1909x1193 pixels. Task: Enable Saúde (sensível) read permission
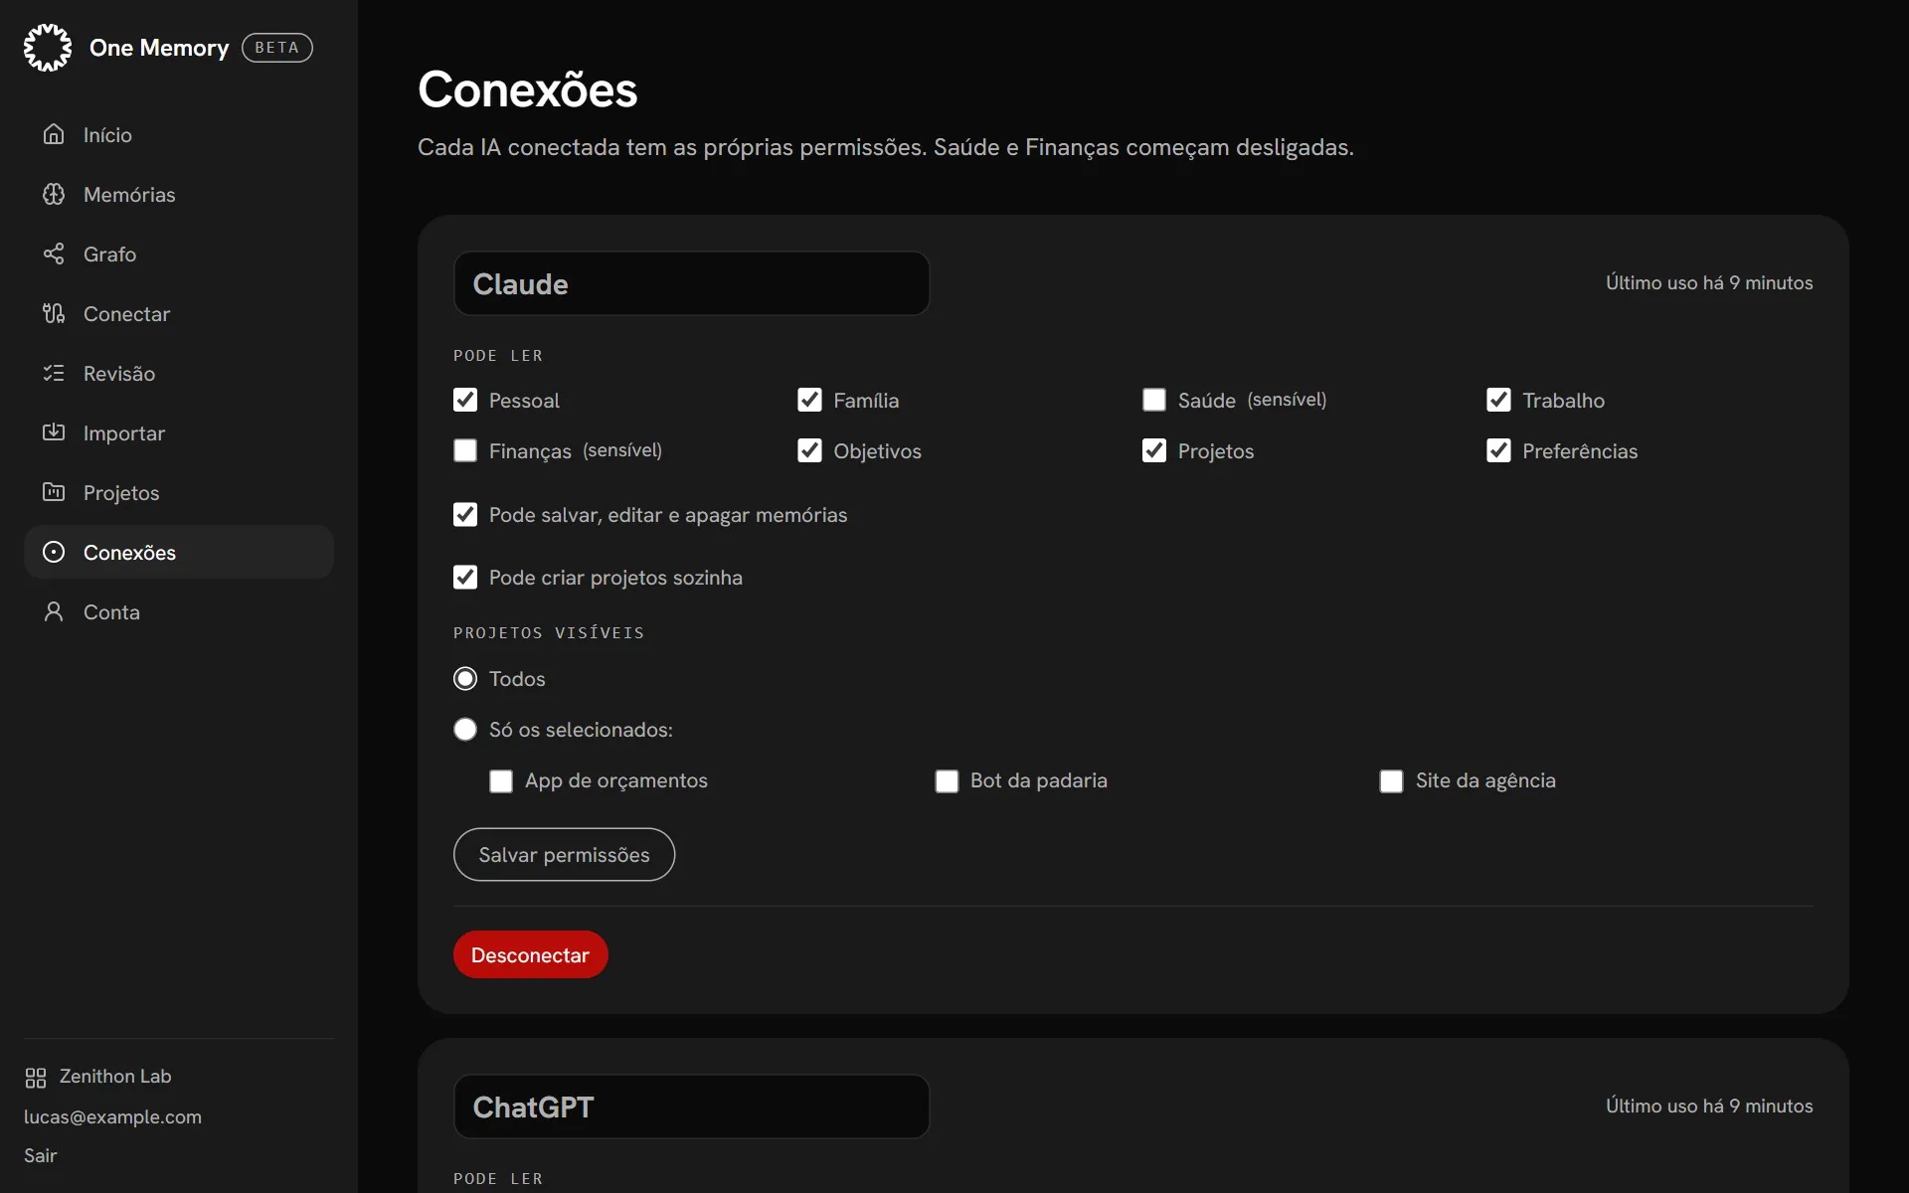tap(1154, 400)
